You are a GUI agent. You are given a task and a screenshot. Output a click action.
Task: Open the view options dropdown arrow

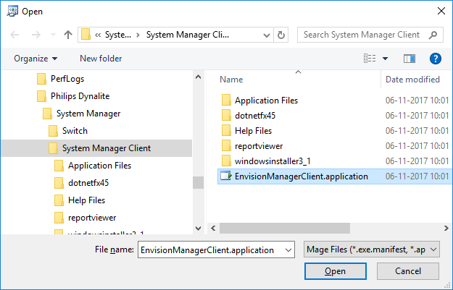[x=385, y=59]
